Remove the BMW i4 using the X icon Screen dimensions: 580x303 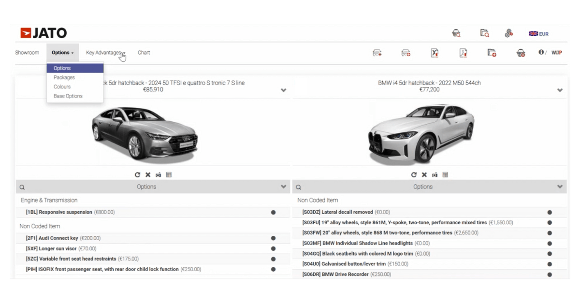[x=424, y=174]
